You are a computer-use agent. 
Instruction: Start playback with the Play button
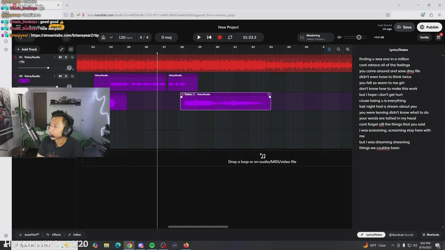[199, 37]
